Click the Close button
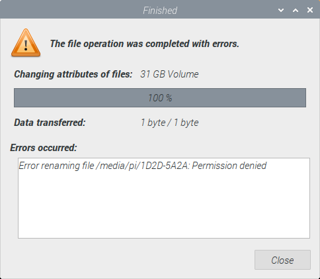This screenshot has width=320, height=279. [x=282, y=260]
